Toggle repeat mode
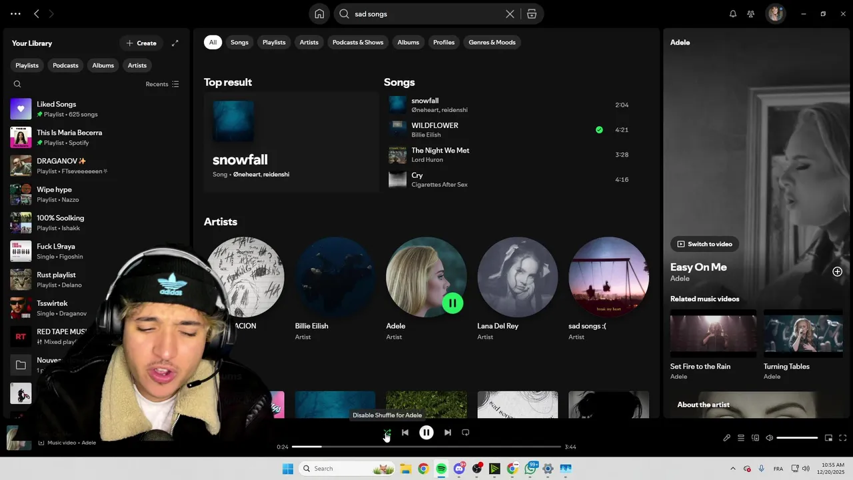This screenshot has height=480, width=853. pyautogui.click(x=466, y=433)
